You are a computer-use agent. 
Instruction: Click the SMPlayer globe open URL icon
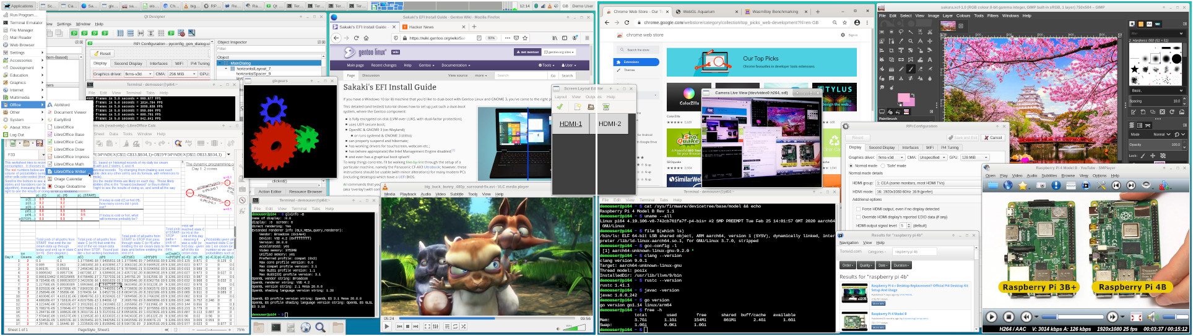tap(1008, 185)
